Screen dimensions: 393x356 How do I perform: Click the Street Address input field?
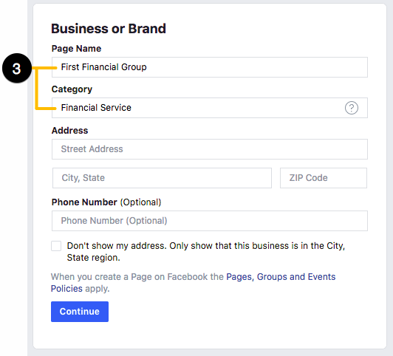point(210,149)
